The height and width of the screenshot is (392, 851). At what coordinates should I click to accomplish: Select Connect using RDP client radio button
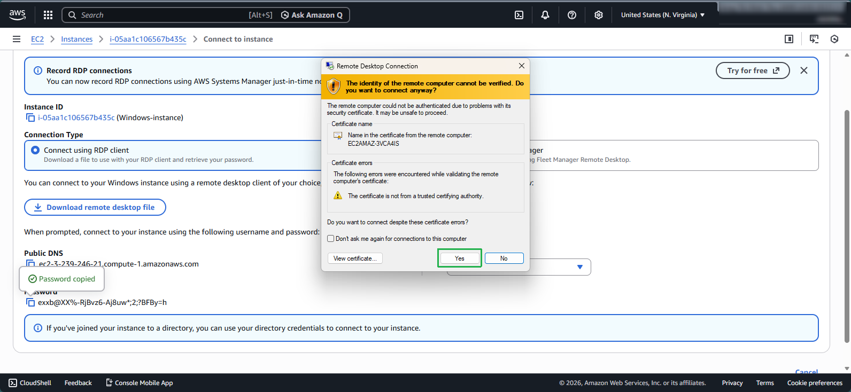[35, 150]
